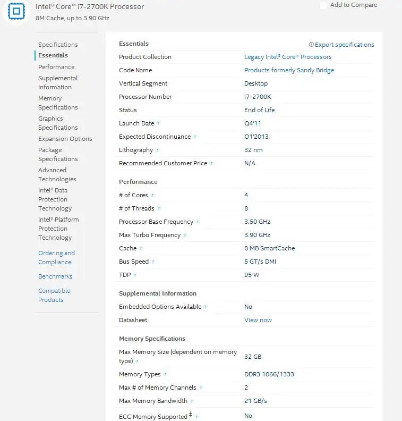Open the Memory Types info icon

pos(165,374)
